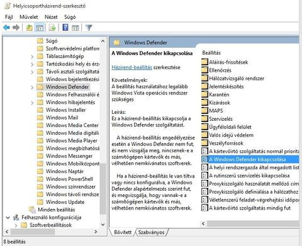Open the Szervizelés folder icon
This screenshot has width=302, height=246.
[x=204, y=119]
